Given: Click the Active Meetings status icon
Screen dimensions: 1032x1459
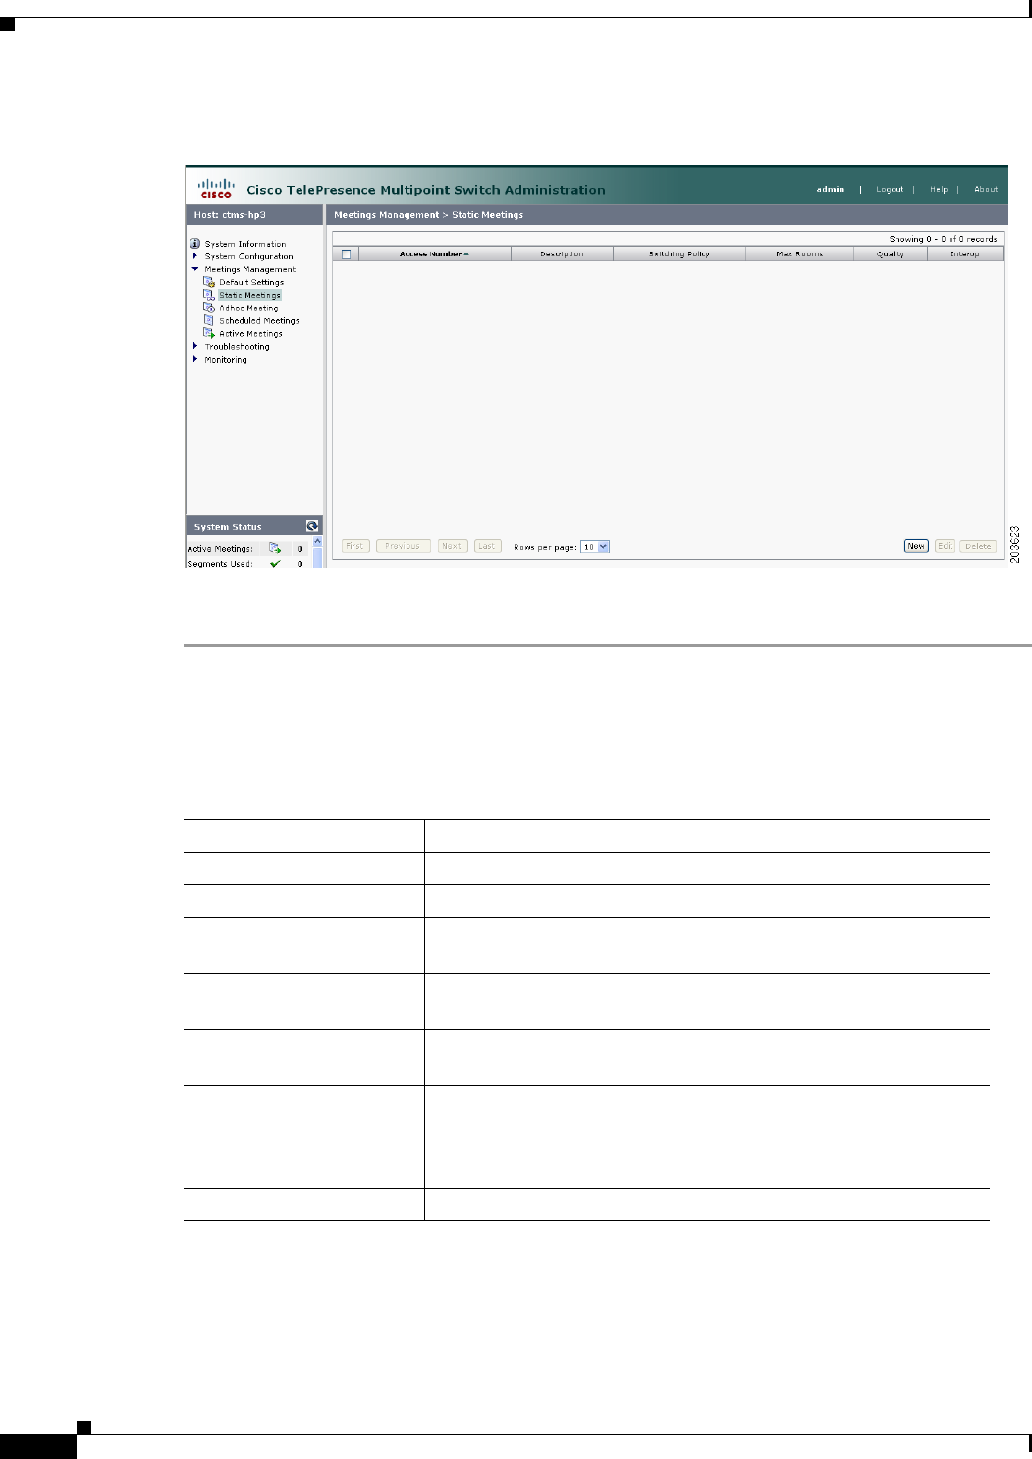Looking at the screenshot, I should (275, 548).
